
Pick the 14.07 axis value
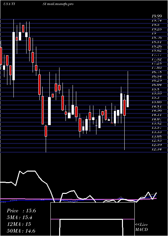(156, 119)
